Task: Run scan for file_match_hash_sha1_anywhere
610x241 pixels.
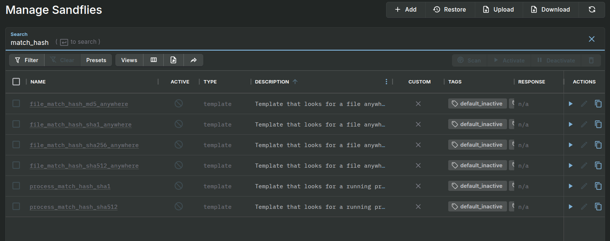Action: click(571, 124)
